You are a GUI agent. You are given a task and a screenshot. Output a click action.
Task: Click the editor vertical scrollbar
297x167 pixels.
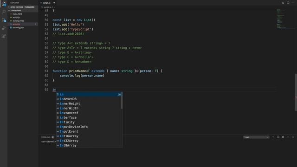(x=296, y=92)
